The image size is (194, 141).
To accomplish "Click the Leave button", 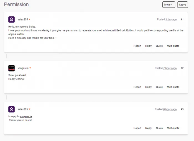I will 182,5.
